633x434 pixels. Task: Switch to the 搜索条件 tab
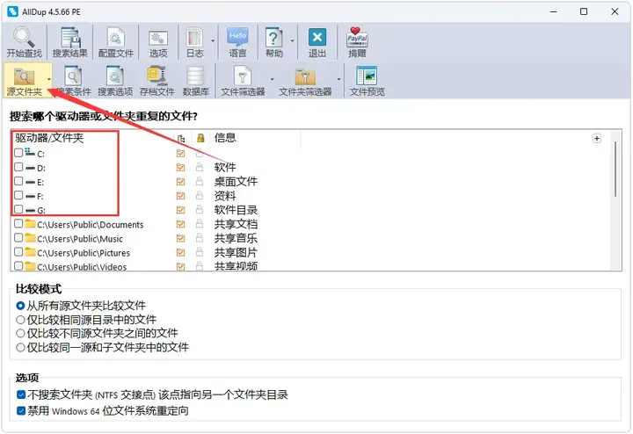(x=74, y=81)
